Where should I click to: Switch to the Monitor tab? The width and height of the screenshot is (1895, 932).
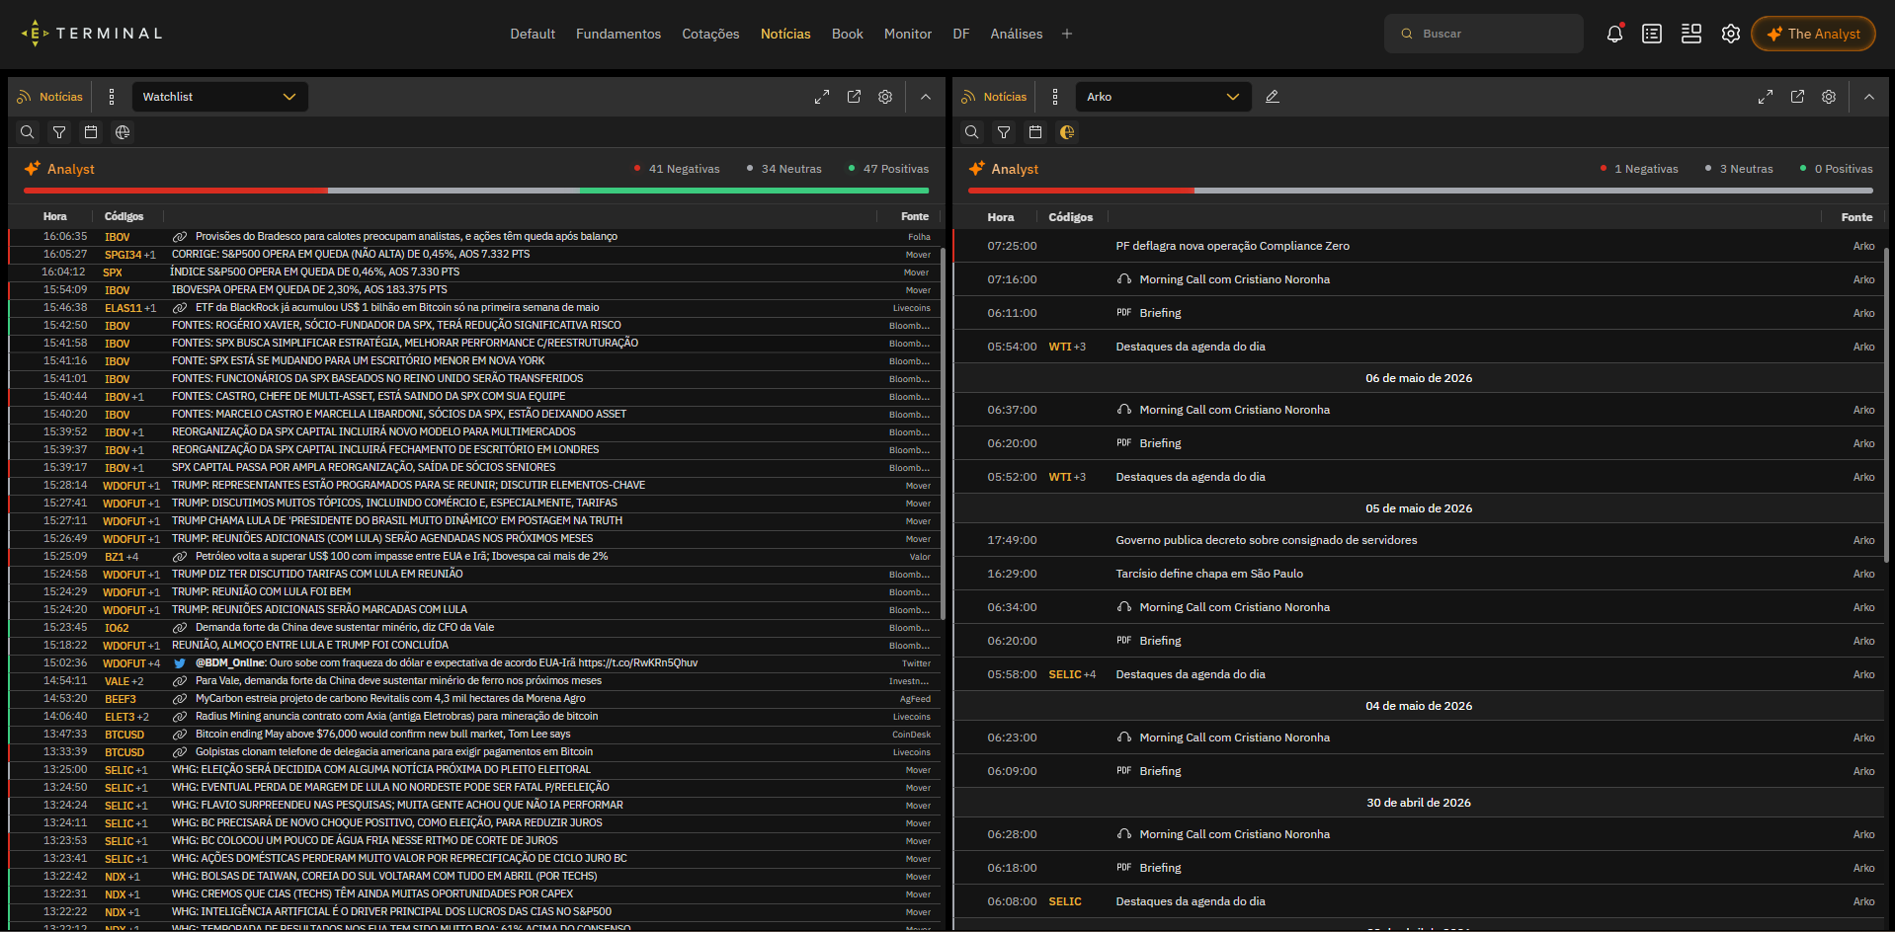[908, 34]
